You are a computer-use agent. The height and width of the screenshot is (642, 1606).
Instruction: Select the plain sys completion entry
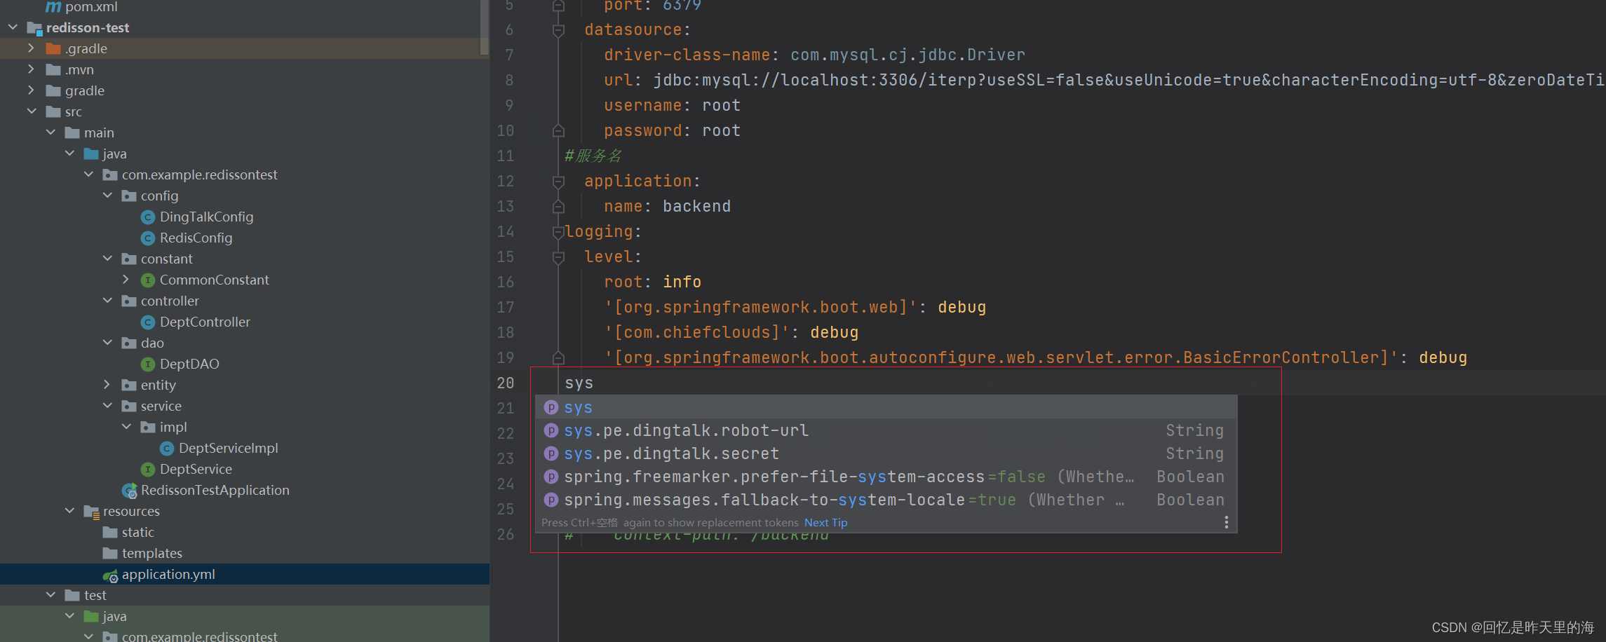pos(886,407)
